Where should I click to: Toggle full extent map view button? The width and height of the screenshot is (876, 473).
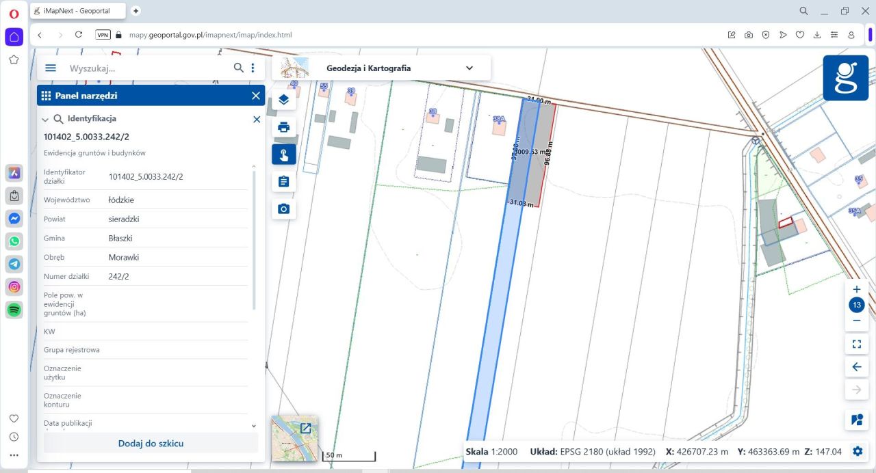pos(856,344)
